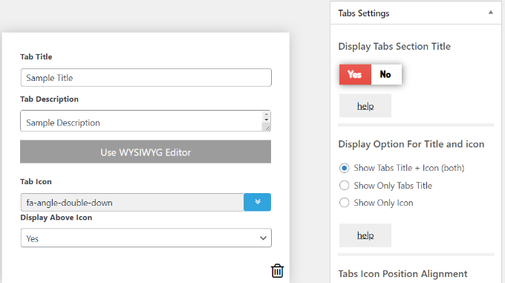The width and height of the screenshot is (505, 283).
Task: Pick the Show Only Icon radio button
Action: click(345, 203)
